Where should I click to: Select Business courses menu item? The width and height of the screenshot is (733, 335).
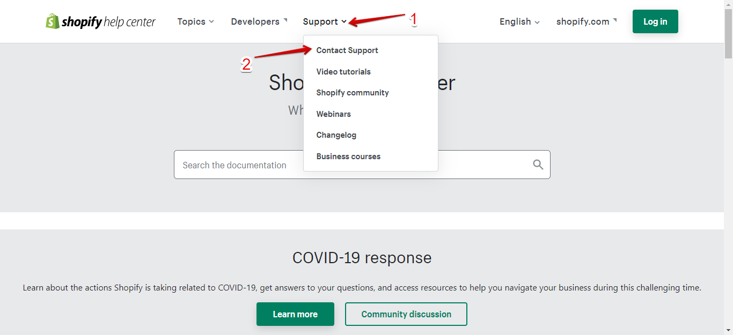[348, 157]
